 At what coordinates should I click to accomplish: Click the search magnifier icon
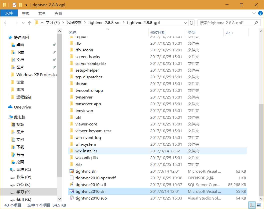[x=256, y=23]
